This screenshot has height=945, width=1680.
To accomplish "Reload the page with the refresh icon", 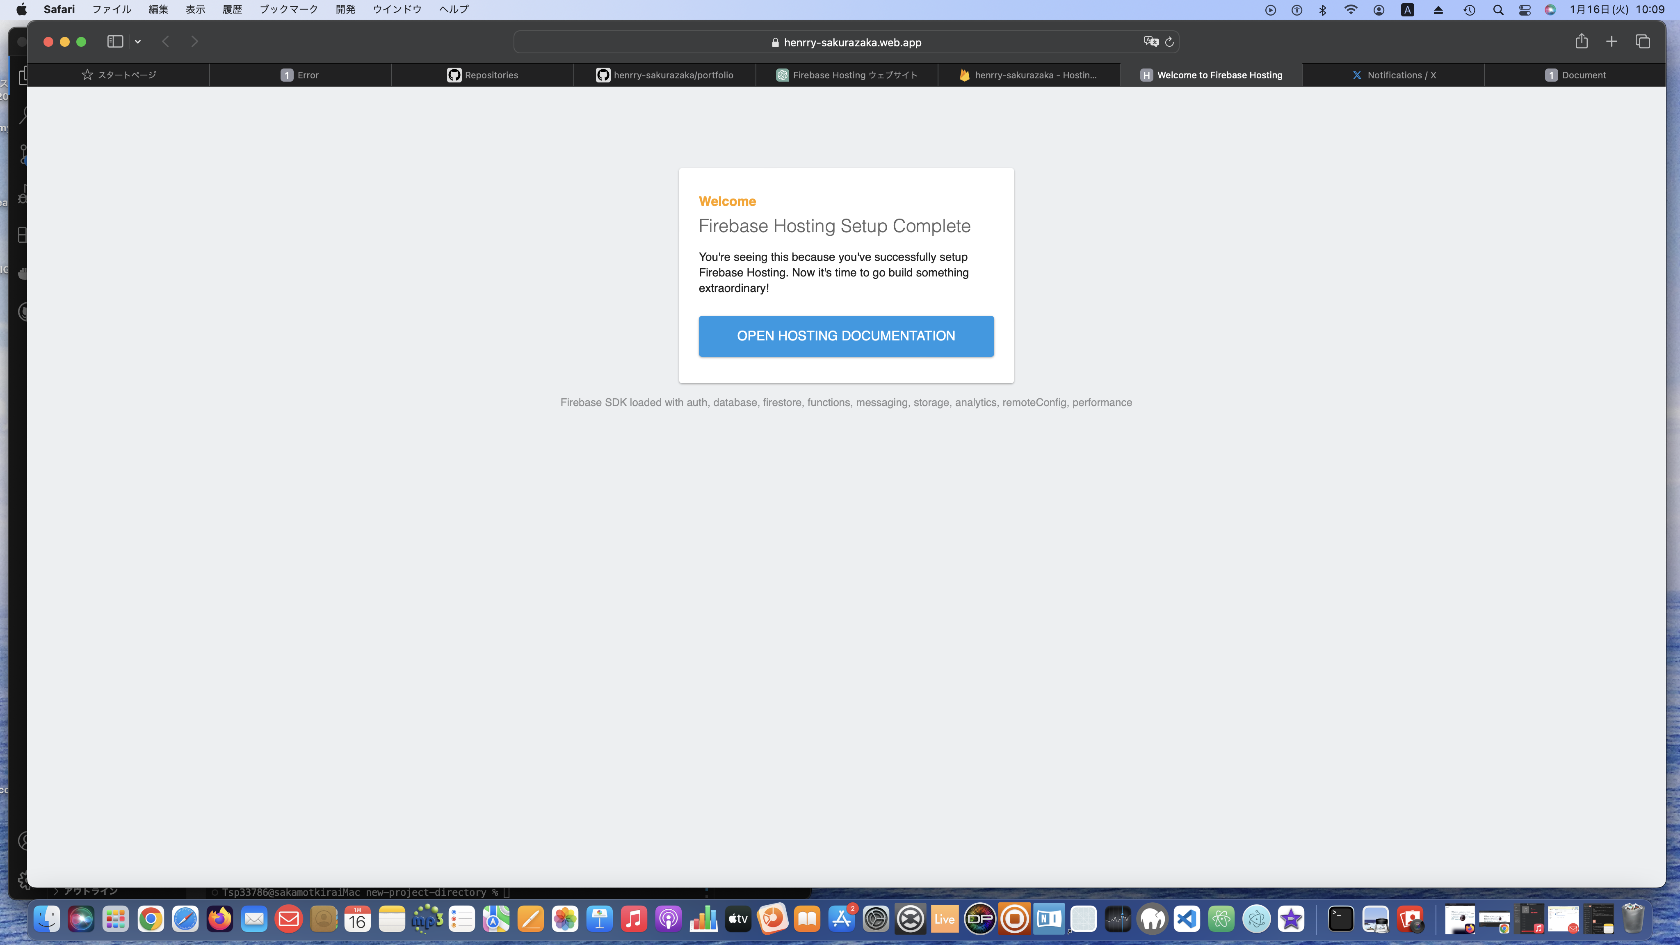I will (x=1169, y=42).
